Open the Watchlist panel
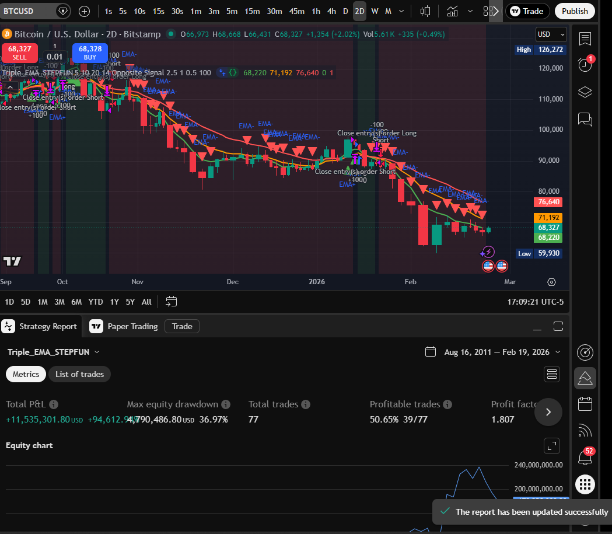This screenshot has height=534, width=612. coord(585,39)
